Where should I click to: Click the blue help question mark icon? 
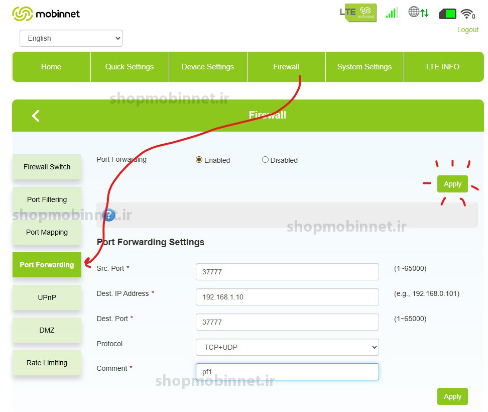(109, 215)
